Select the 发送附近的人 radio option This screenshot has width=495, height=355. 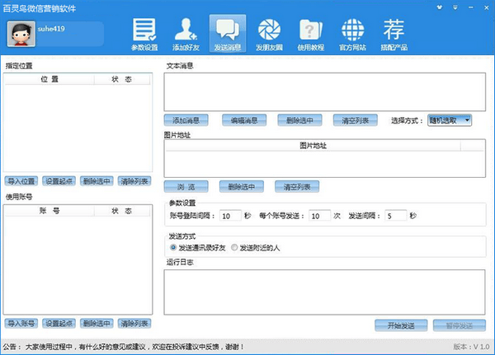235,247
